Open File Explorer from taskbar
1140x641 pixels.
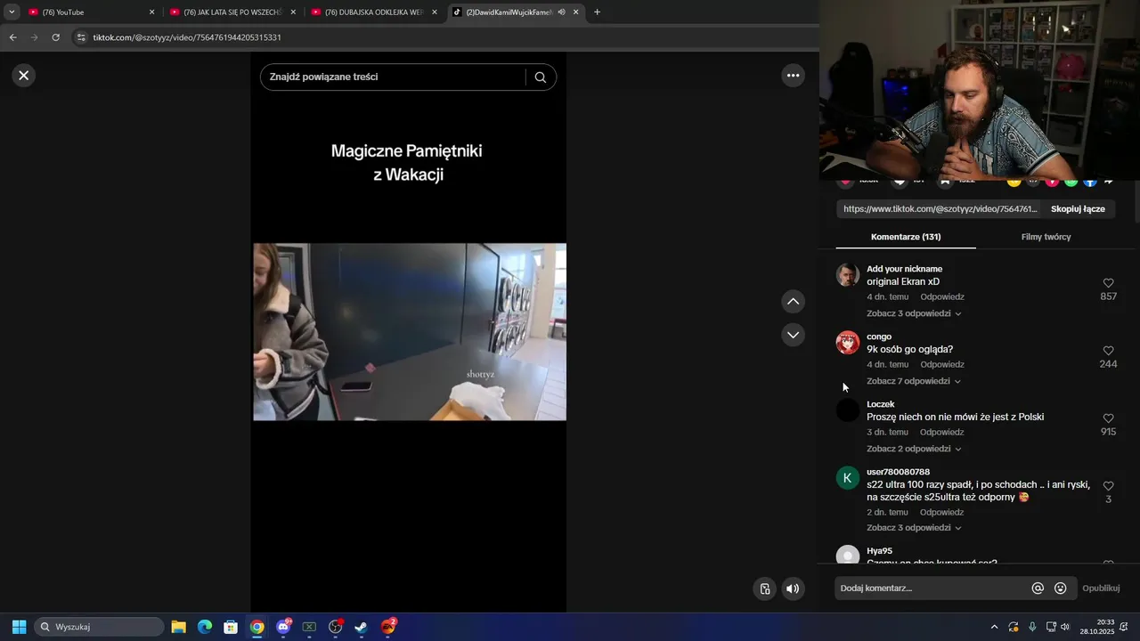pyautogui.click(x=178, y=627)
